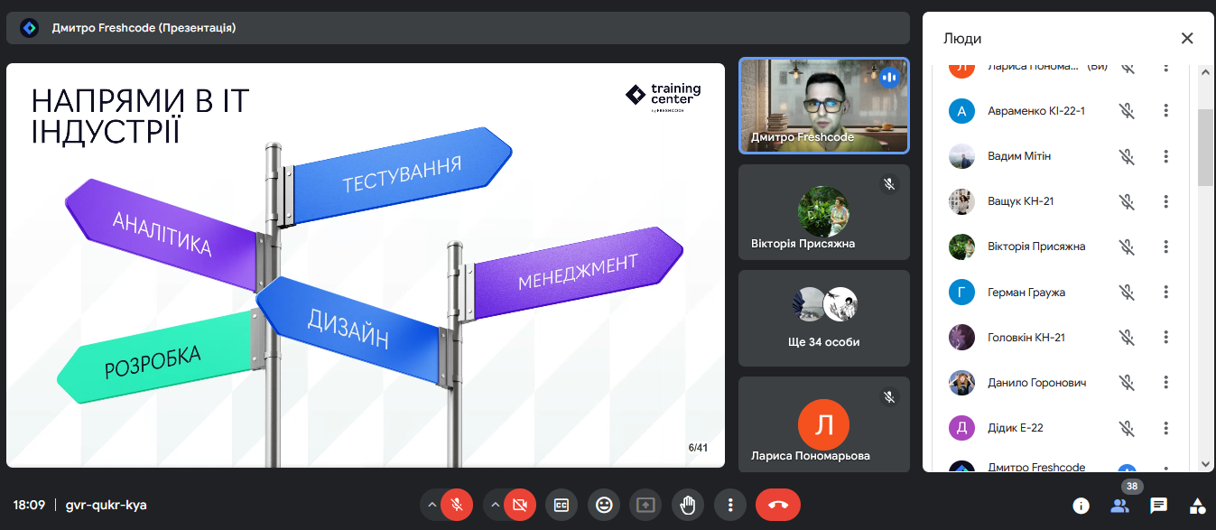Turn on the camera

(x=519, y=505)
